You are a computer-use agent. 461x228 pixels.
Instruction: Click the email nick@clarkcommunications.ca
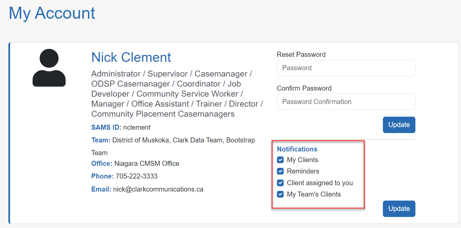[x=158, y=189]
